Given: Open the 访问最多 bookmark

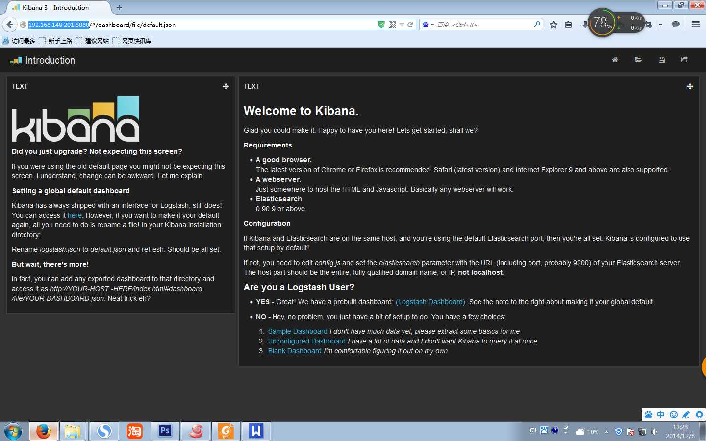Looking at the screenshot, I should (x=19, y=41).
